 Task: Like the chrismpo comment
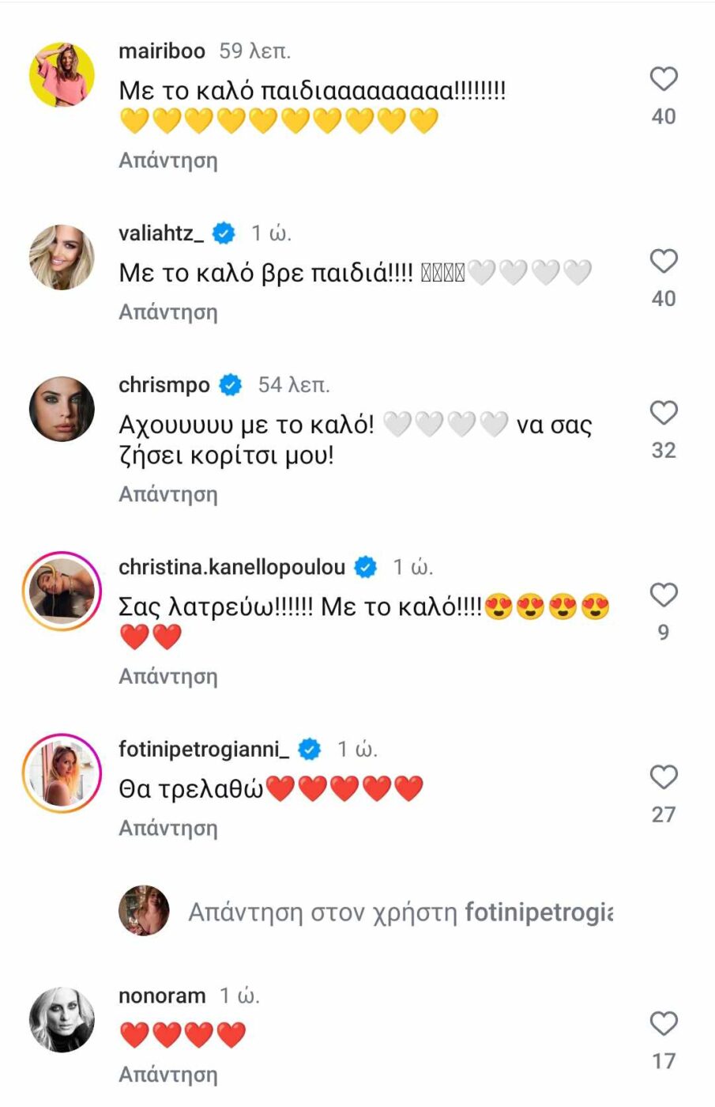click(664, 413)
